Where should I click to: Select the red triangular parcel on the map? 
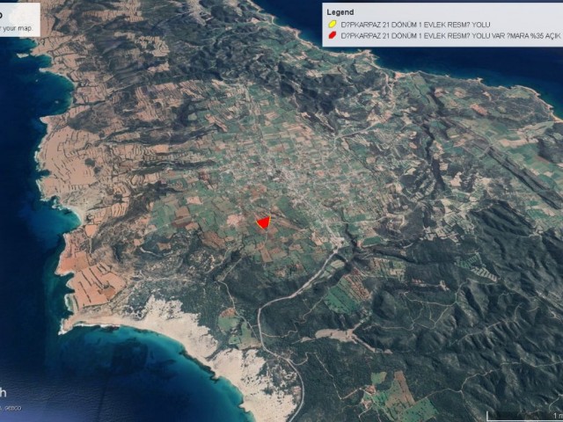[263, 223]
